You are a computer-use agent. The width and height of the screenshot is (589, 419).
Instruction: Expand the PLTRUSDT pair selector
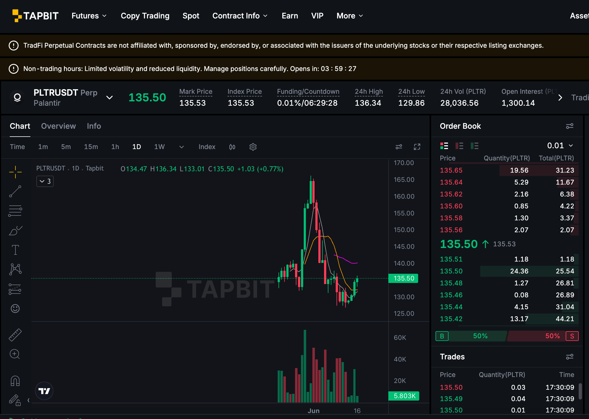click(x=109, y=98)
